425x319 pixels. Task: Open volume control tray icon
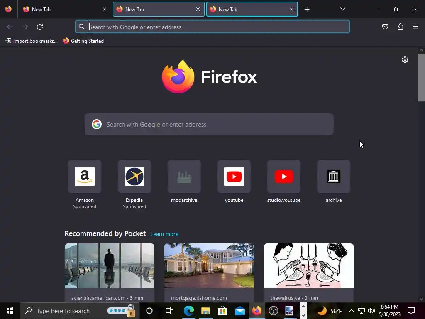[371, 311]
